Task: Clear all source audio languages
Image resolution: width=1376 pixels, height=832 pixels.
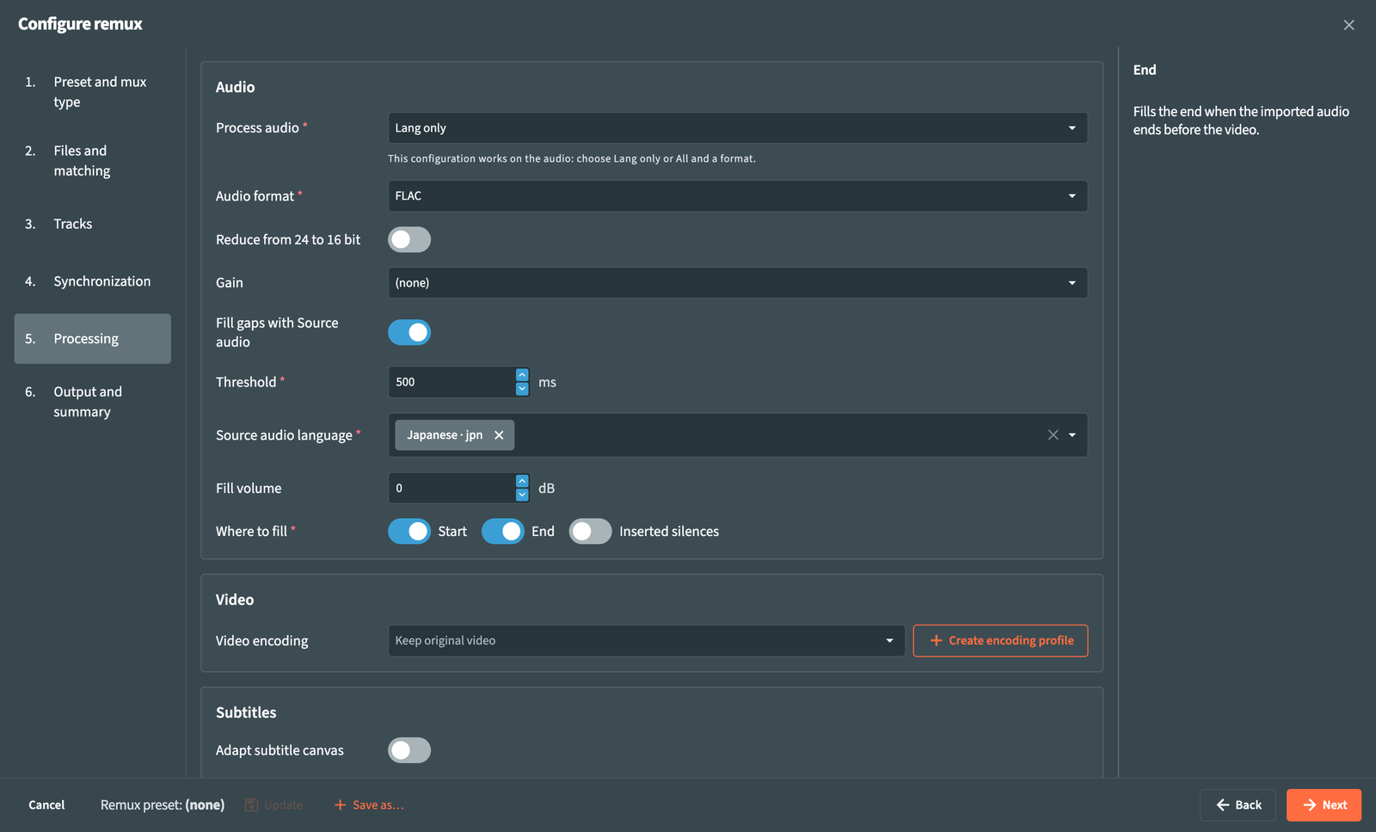Action: pyautogui.click(x=1053, y=435)
